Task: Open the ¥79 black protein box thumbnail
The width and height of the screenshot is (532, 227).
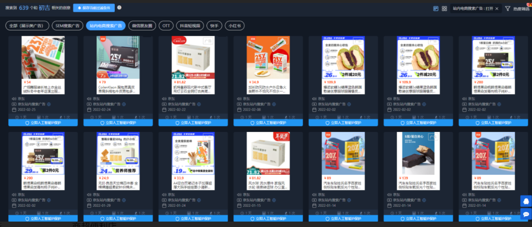Action: (x=118, y=58)
